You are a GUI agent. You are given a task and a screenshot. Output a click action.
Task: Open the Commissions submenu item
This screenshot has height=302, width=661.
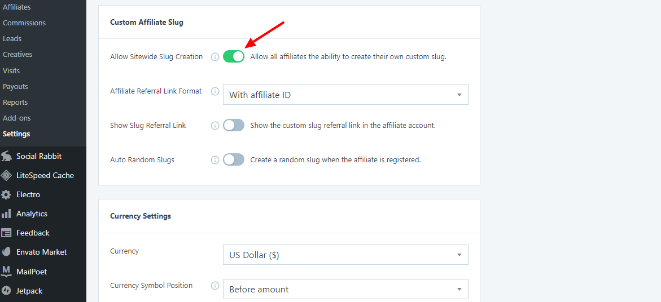click(24, 23)
